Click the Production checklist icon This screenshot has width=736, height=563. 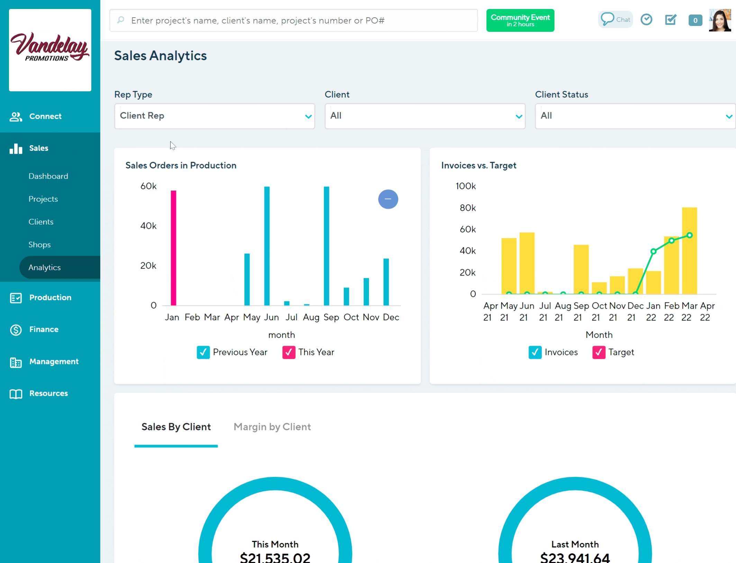click(x=16, y=298)
